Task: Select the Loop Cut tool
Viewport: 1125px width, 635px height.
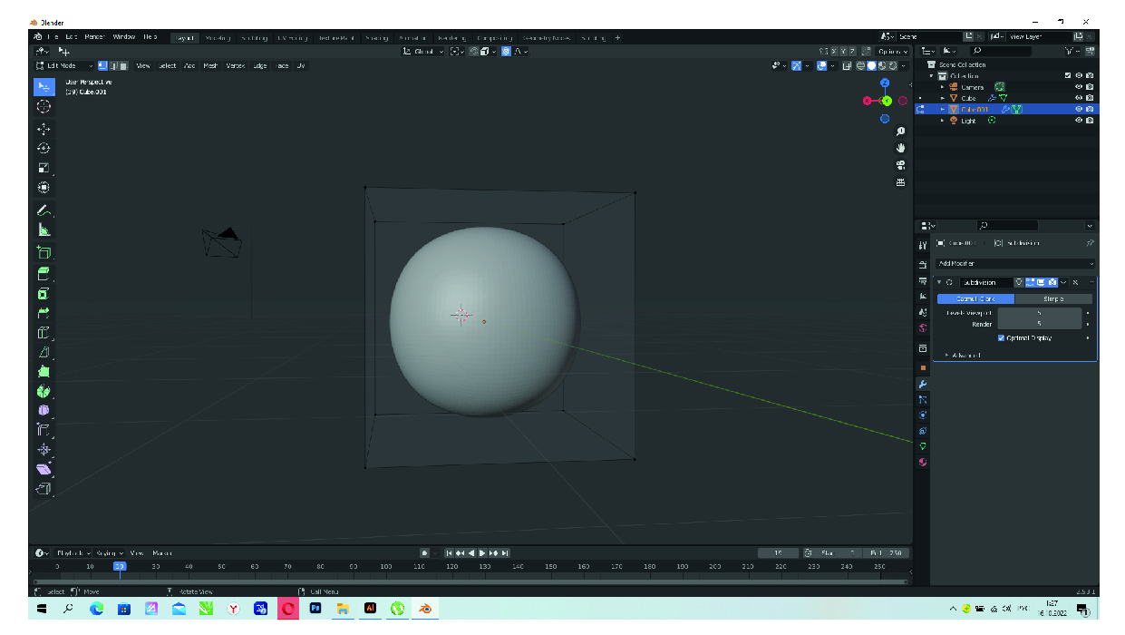Action: (x=44, y=333)
